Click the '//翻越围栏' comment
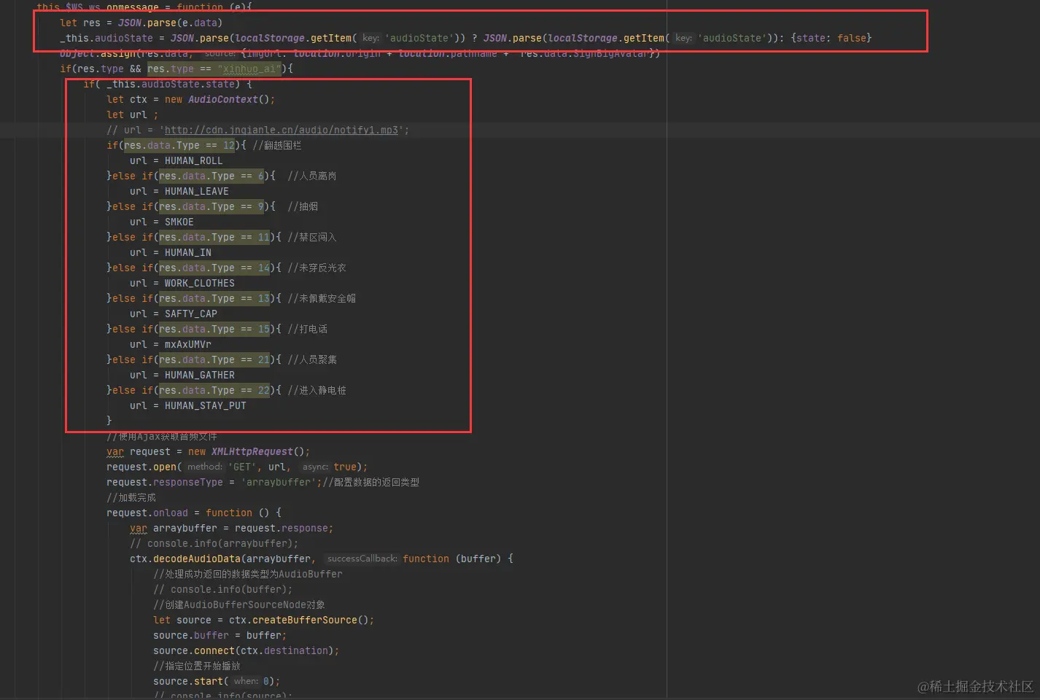 point(277,145)
